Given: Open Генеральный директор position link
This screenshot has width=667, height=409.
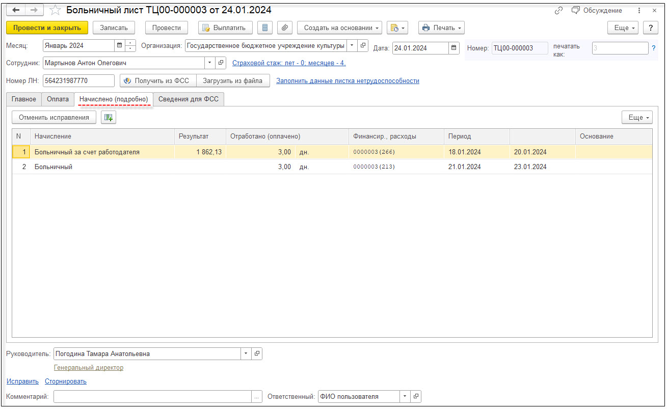Looking at the screenshot, I should point(89,367).
